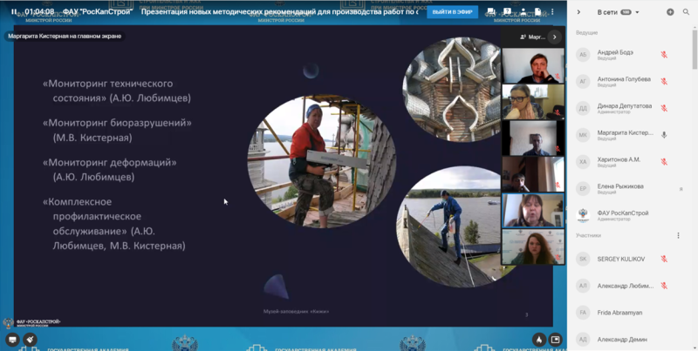The image size is (698, 351).
Task: Click the ФАУ РосКапСтрой logo avatar
Action: pos(583,214)
